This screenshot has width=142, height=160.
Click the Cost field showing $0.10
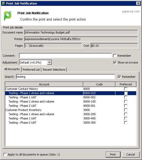[114, 46]
